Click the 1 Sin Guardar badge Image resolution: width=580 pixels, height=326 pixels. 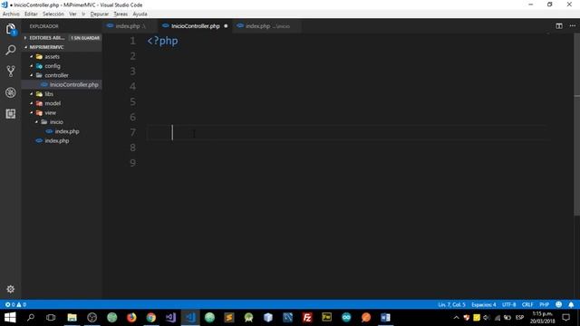85,38
